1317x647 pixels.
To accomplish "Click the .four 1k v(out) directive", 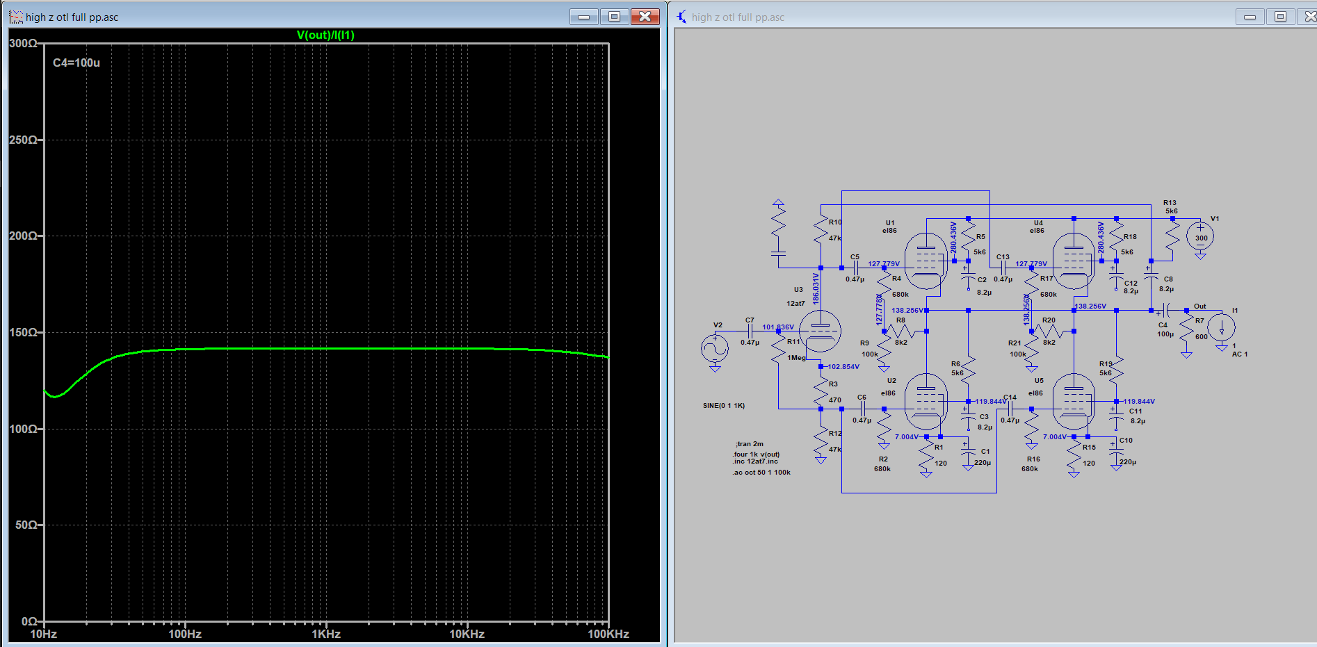I will point(757,454).
